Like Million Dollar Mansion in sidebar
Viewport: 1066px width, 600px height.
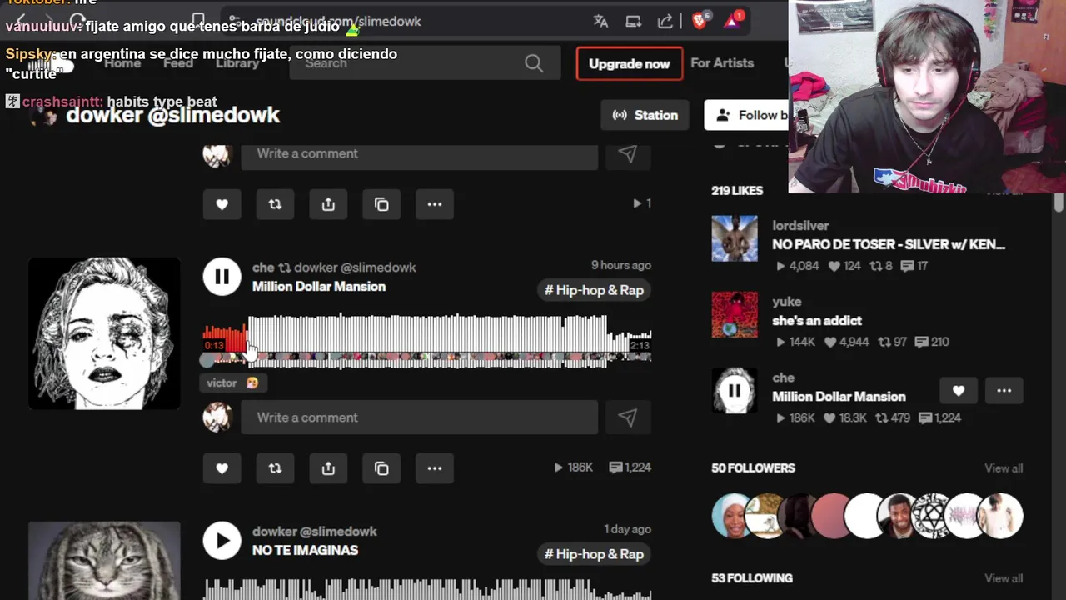[x=959, y=391]
